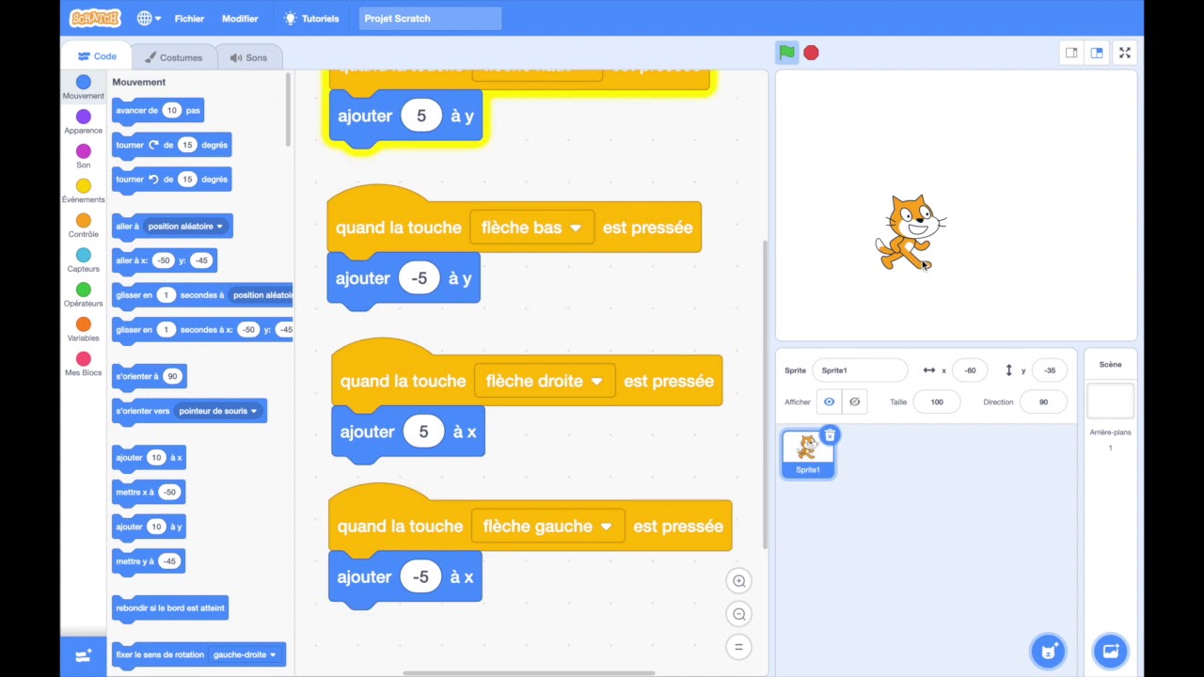
Task: Select the Capteurs category
Action: tap(84, 260)
